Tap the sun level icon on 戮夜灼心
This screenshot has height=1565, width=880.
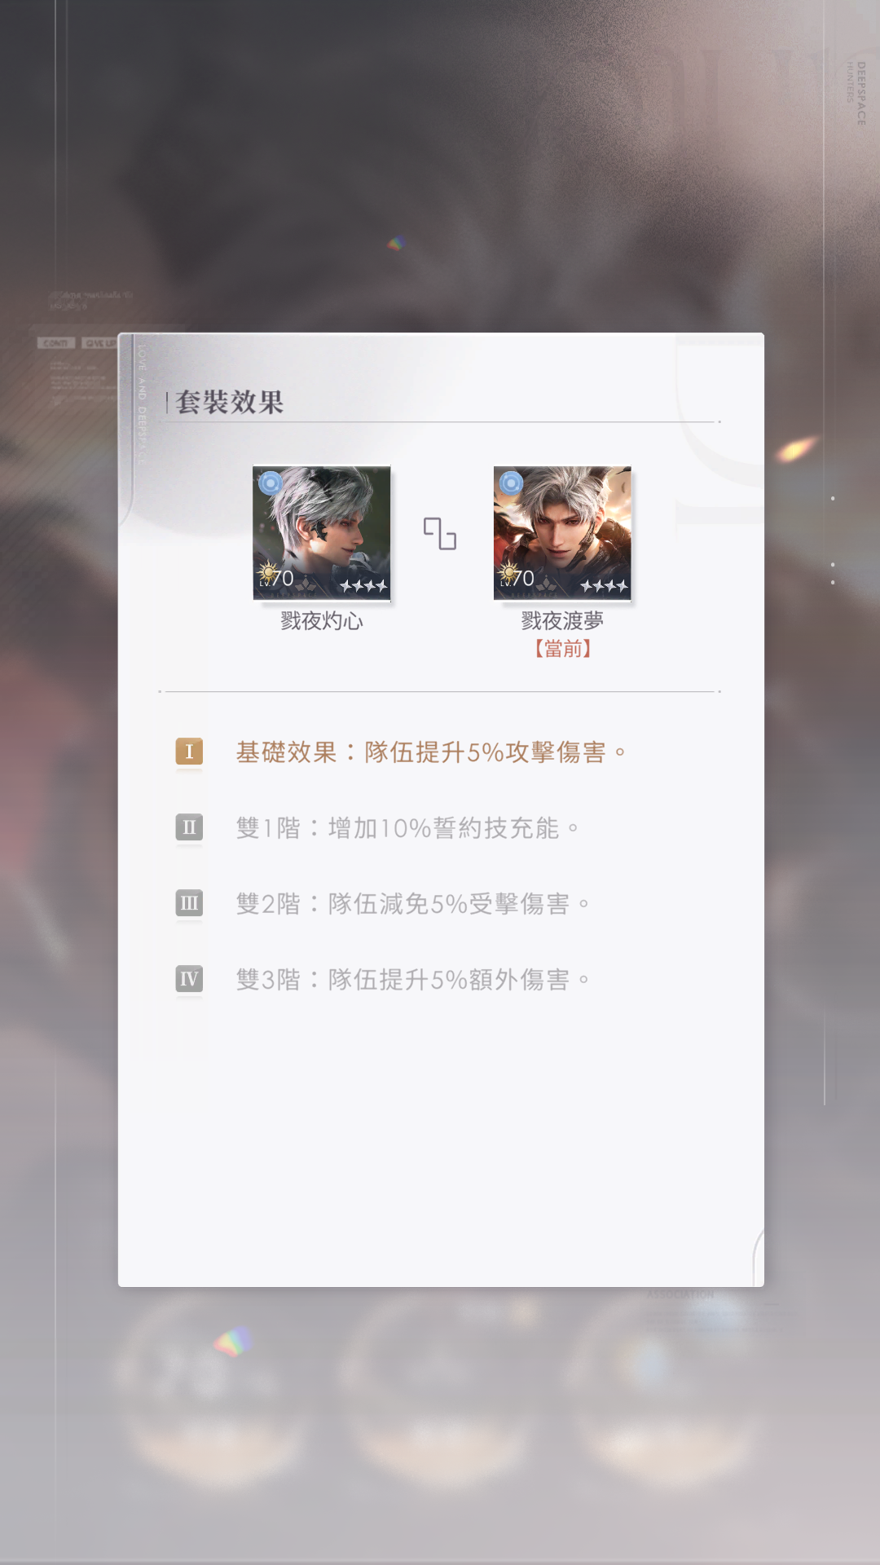tap(266, 573)
